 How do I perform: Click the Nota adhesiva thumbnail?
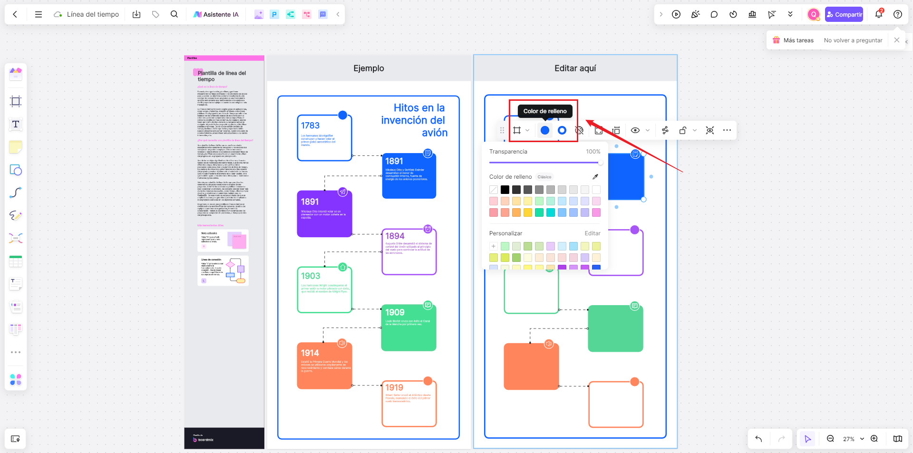[223, 241]
